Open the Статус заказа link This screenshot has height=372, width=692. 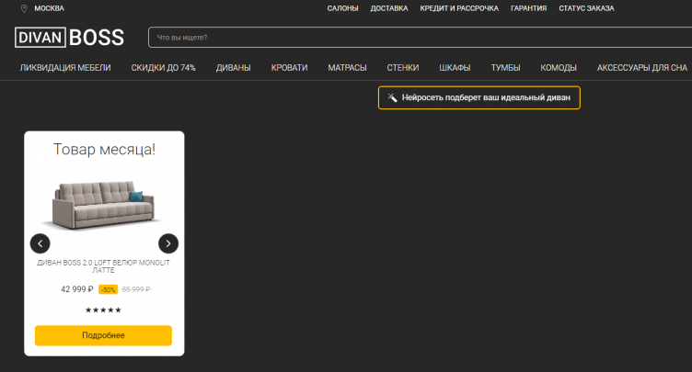point(586,8)
